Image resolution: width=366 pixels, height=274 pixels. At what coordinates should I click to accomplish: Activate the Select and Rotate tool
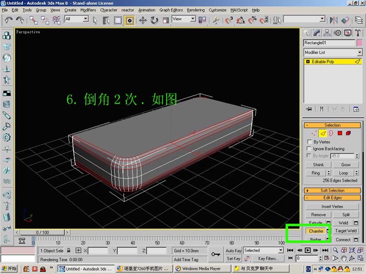tap(154, 20)
